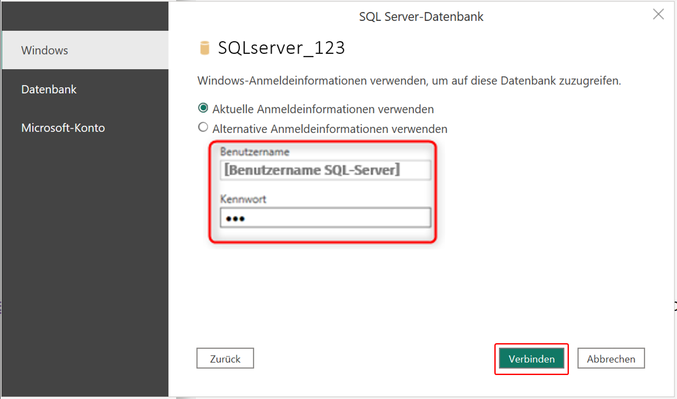
Task: Close the SQL Server-Datenbank dialog
Action: click(658, 14)
